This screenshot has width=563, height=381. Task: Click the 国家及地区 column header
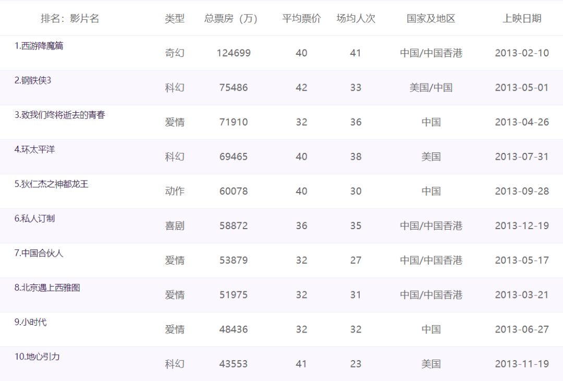point(431,19)
